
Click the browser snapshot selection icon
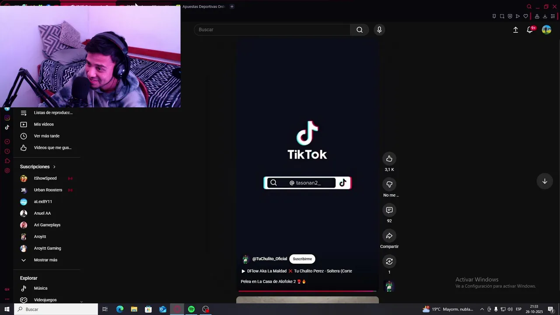(x=502, y=16)
